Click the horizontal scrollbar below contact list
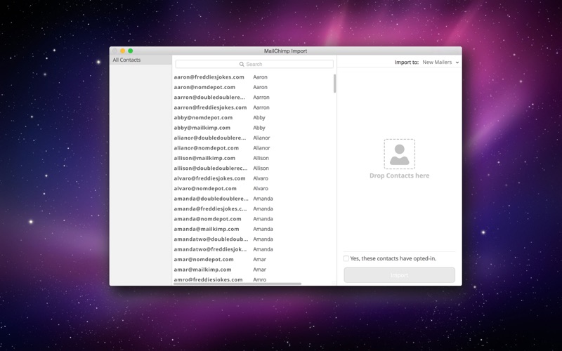 click(237, 284)
